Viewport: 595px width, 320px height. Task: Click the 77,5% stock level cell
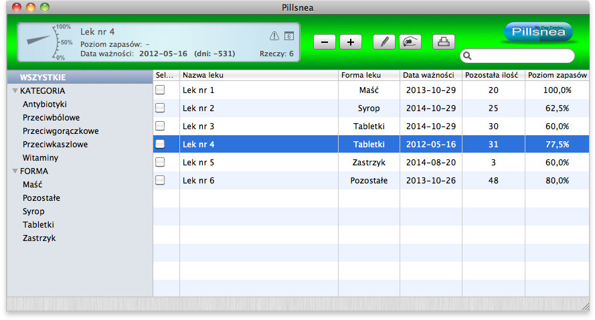(557, 144)
